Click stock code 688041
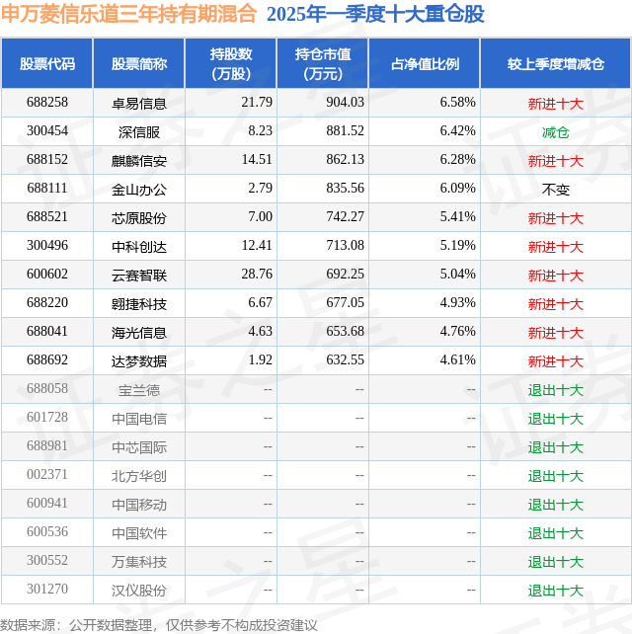This screenshot has height=634, width=632. coord(47,332)
